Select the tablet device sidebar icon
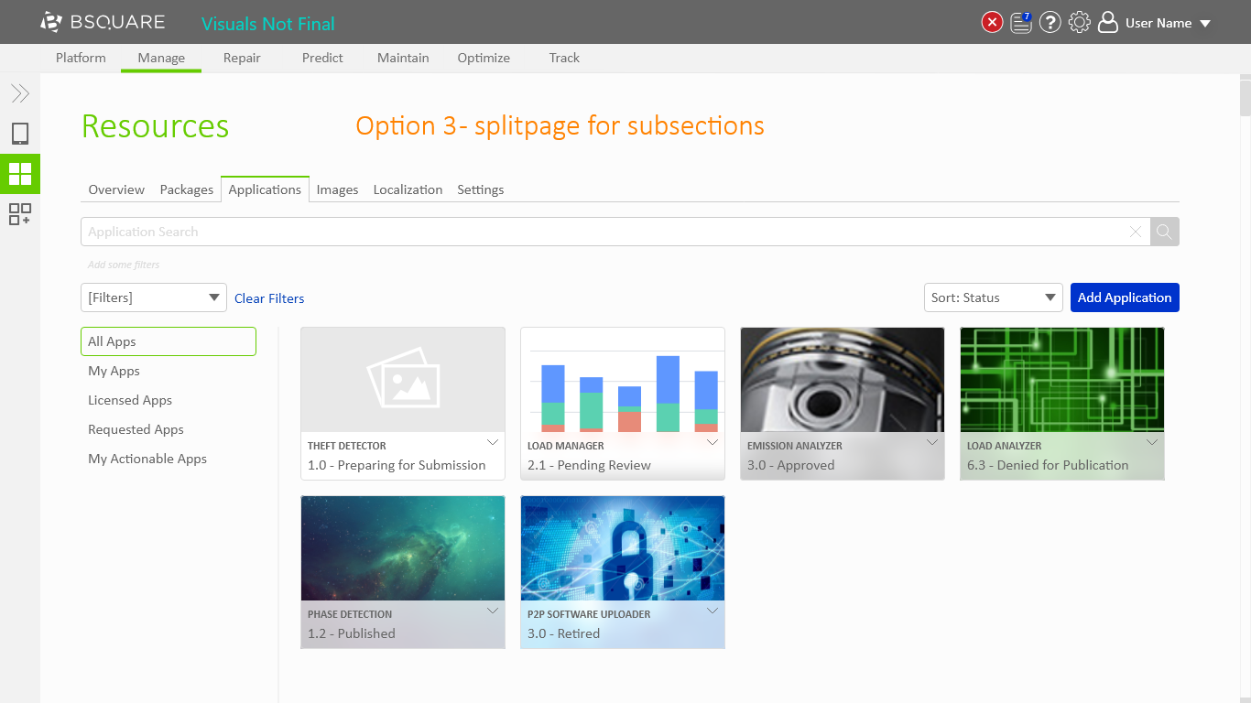The height and width of the screenshot is (703, 1251). pyautogui.click(x=20, y=134)
